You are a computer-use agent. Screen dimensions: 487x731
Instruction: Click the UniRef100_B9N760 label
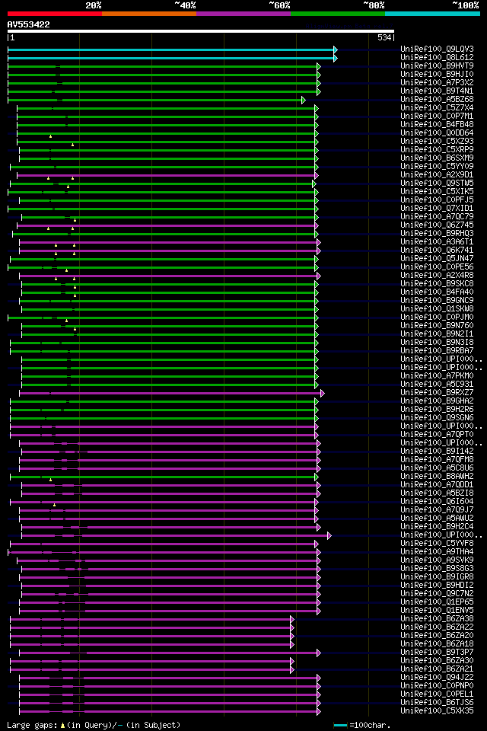click(x=437, y=326)
